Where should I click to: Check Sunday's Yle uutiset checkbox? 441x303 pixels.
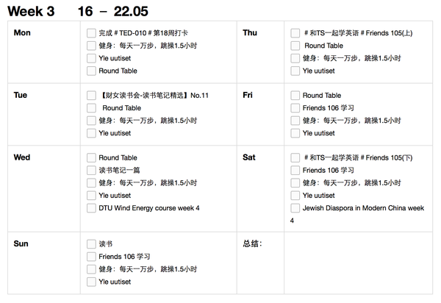click(x=91, y=282)
